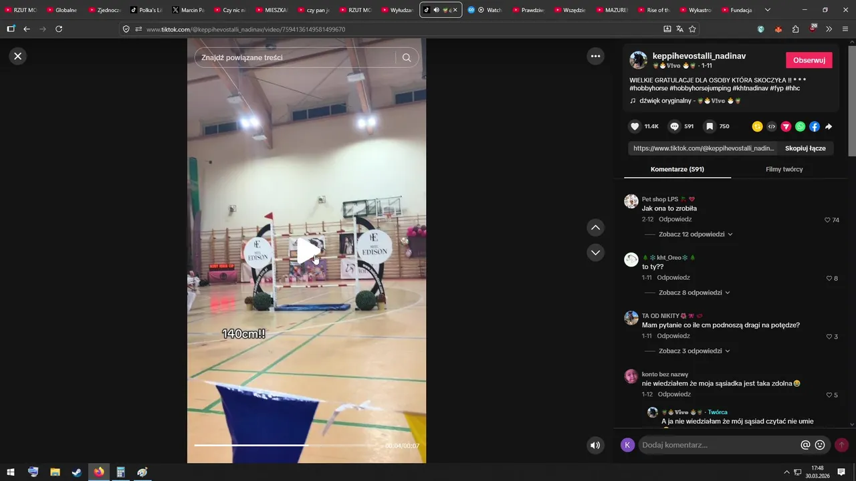
Task: Reply to the konto bez nazwy comment
Action: (x=674, y=394)
